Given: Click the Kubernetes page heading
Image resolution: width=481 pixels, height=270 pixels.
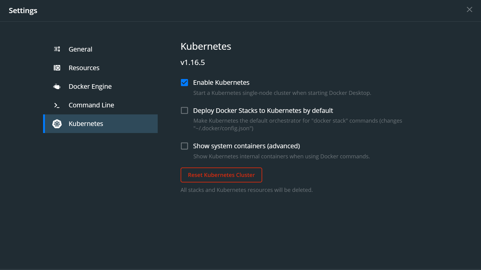Looking at the screenshot, I should [206, 46].
